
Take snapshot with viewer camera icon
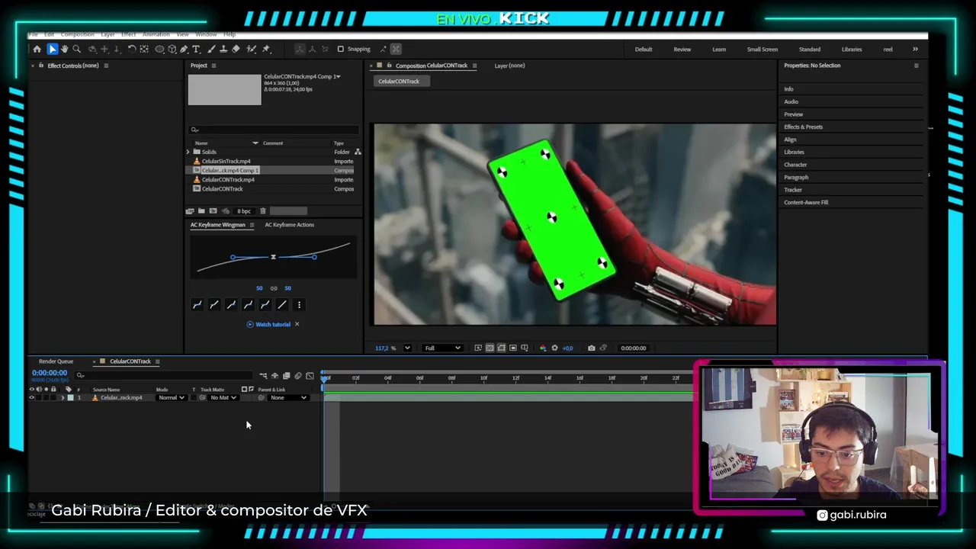[591, 348]
